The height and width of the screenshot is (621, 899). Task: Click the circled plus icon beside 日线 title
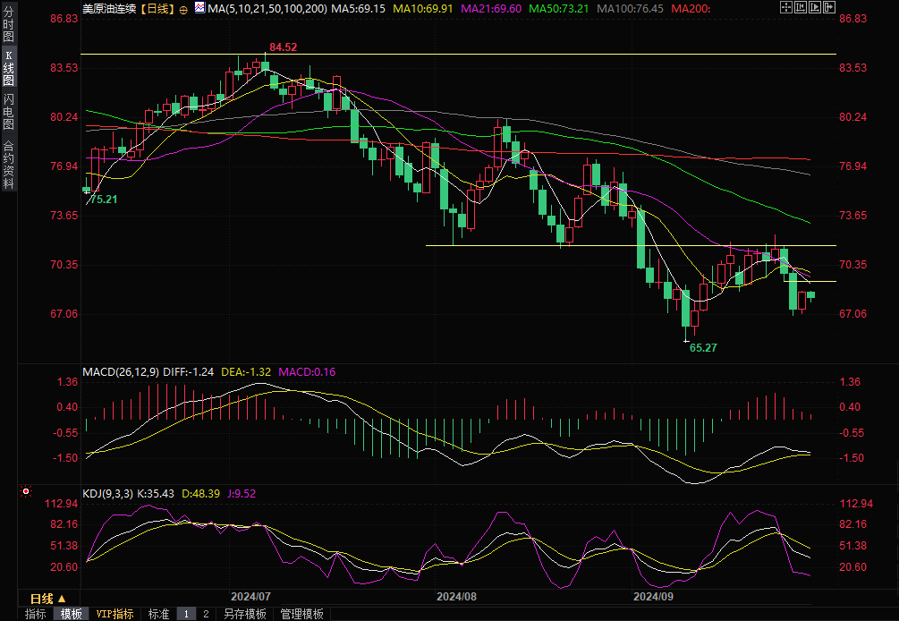183,9
